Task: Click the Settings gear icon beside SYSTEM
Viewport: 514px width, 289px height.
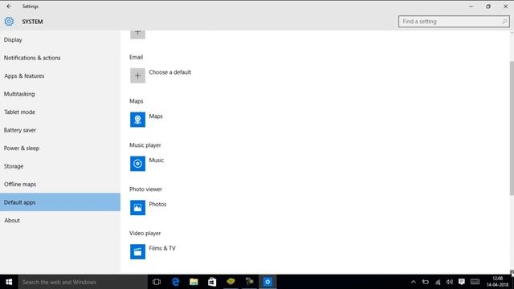Action: coord(9,22)
